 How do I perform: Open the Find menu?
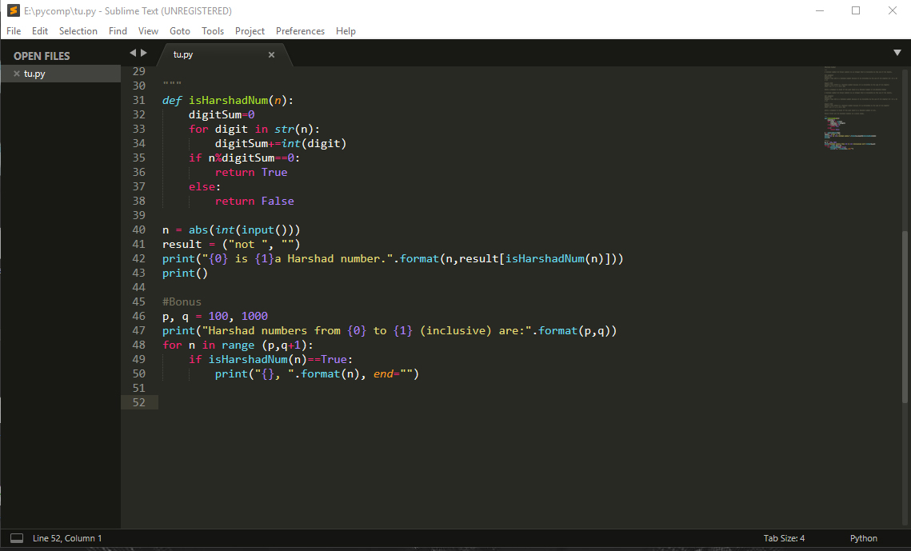(118, 30)
